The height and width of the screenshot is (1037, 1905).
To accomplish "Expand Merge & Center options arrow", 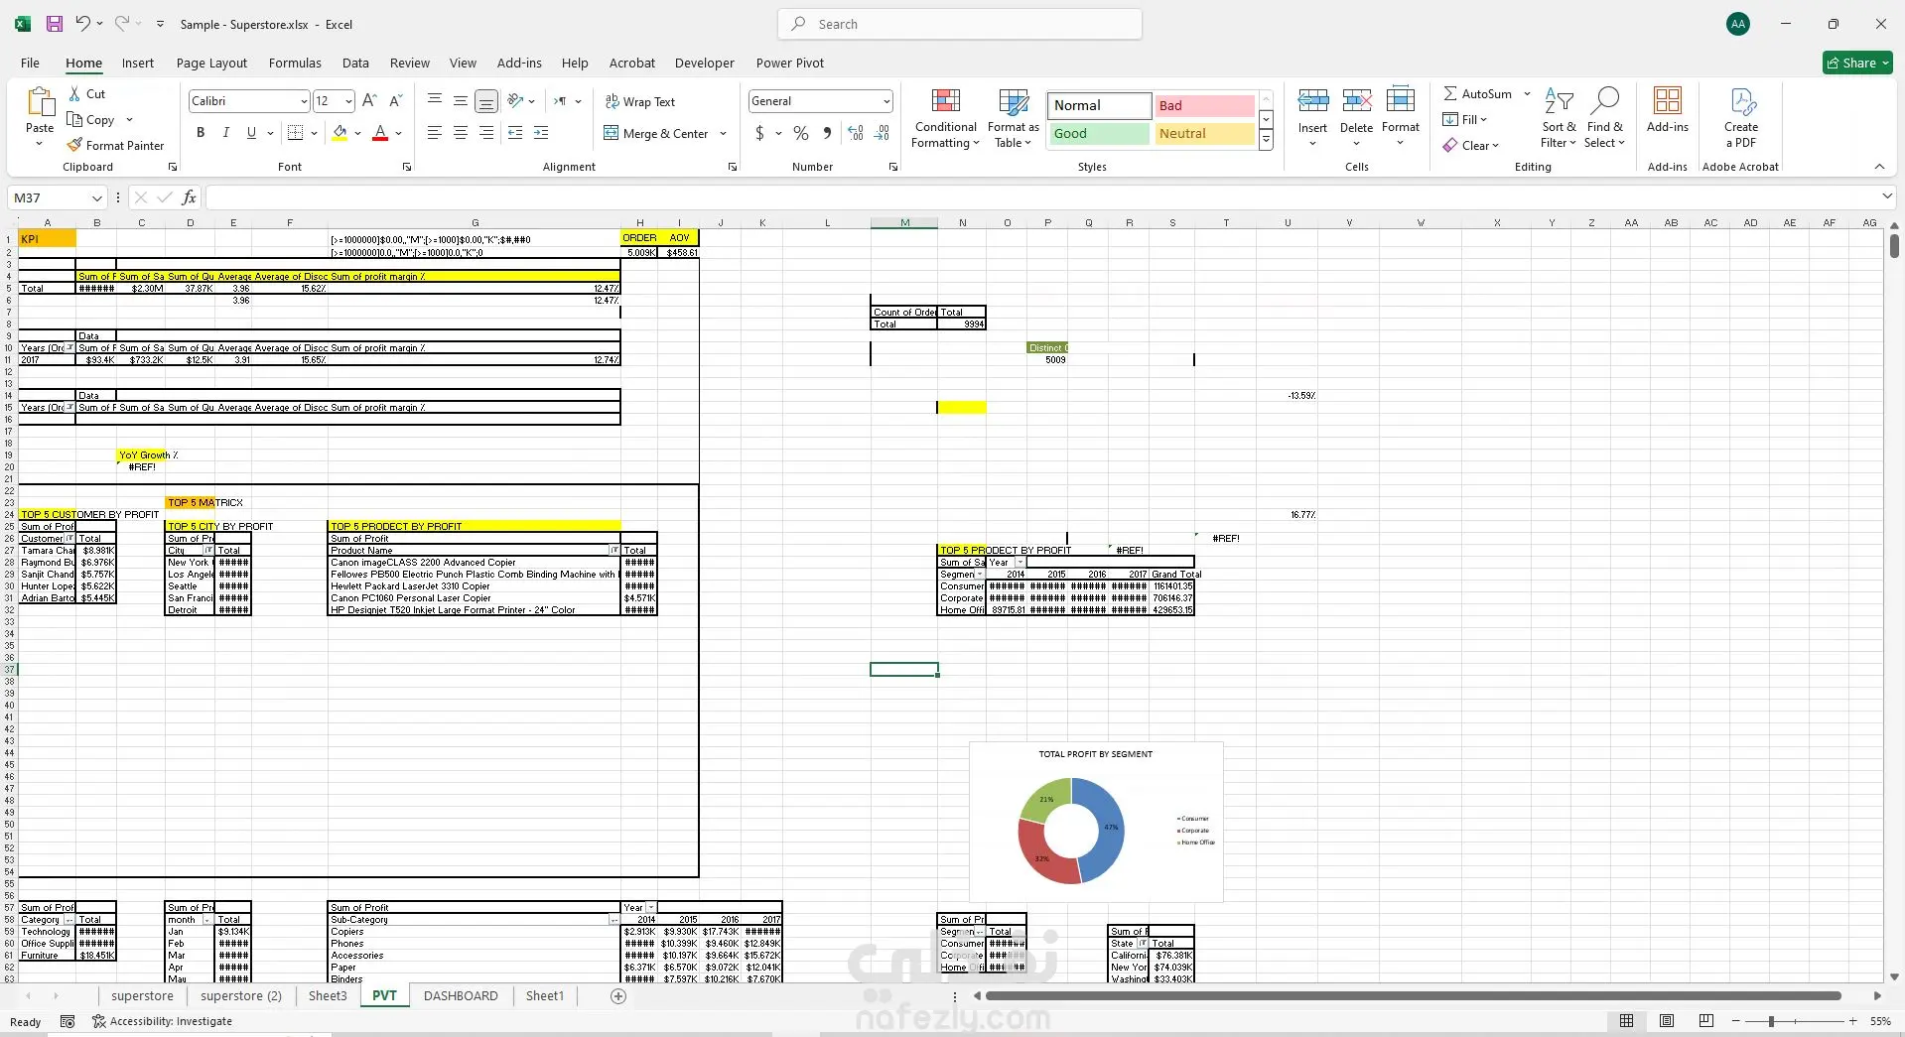I will click(723, 133).
